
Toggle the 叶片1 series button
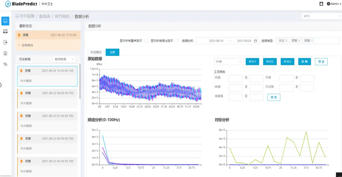click(253, 62)
